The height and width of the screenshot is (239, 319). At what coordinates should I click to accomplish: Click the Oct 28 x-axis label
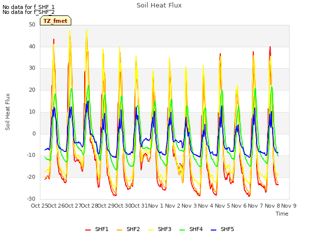point(90,206)
